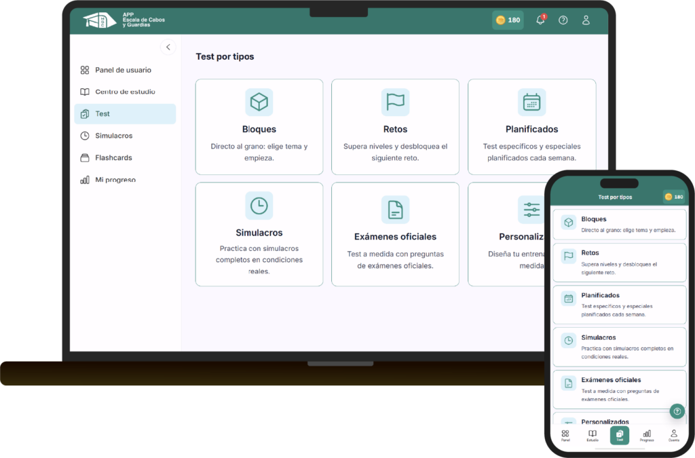Select Exámenes oficiales title on phone list
This screenshot has width=695, height=458.
tap(611, 379)
